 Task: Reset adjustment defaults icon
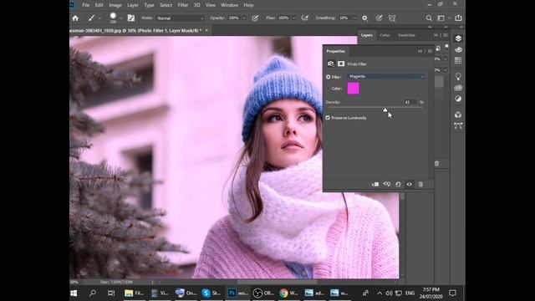398,184
